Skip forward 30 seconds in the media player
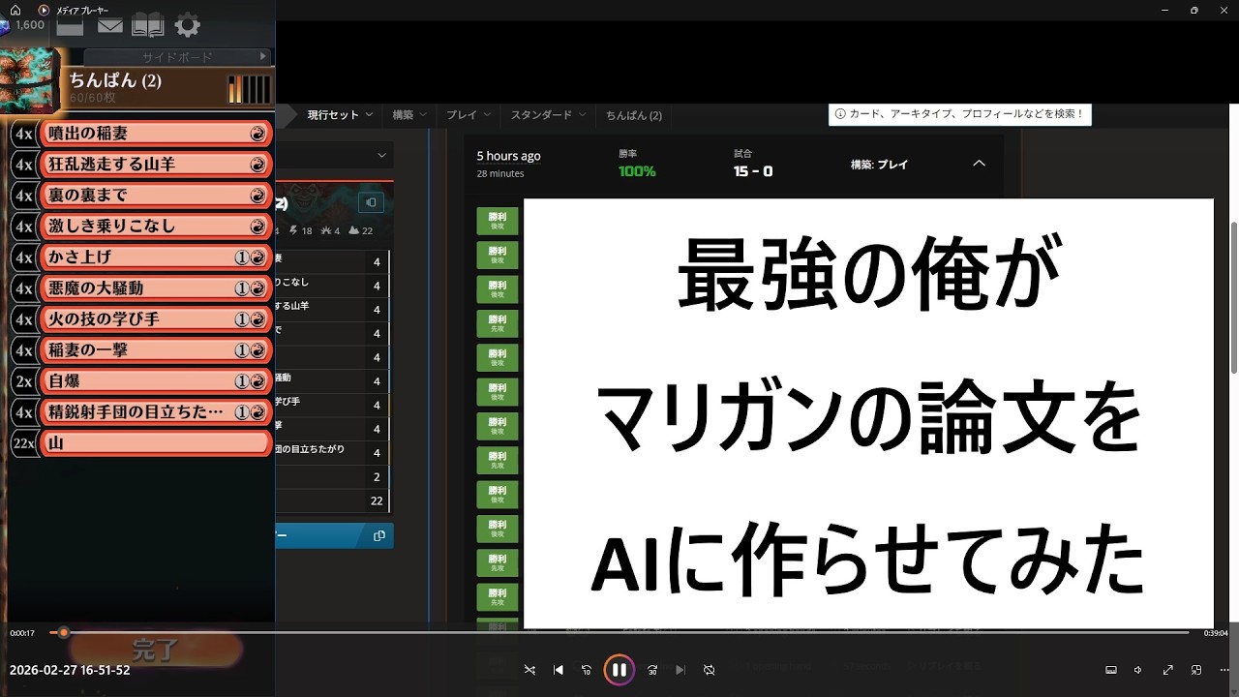Image resolution: width=1239 pixels, height=697 pixels. pyautogui.click(x=652, y=670)
